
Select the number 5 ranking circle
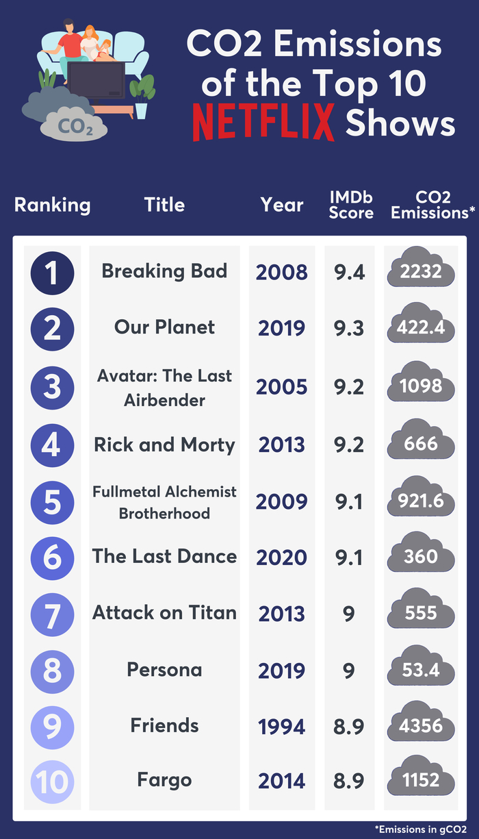(x=53, y=501)
